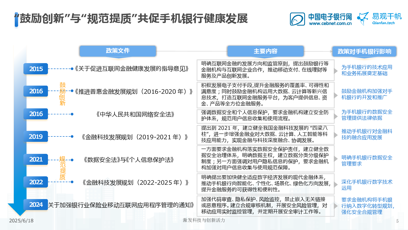Click the footer slogan 激发科技与创新活力
The width and height of the screenshot is (408, 230).
point(204,220)
